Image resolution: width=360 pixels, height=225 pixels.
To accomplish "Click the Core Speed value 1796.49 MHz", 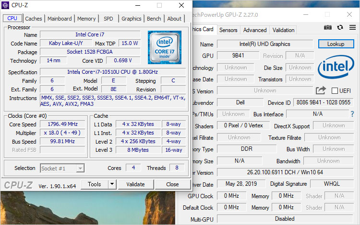I will click(62, 124).
